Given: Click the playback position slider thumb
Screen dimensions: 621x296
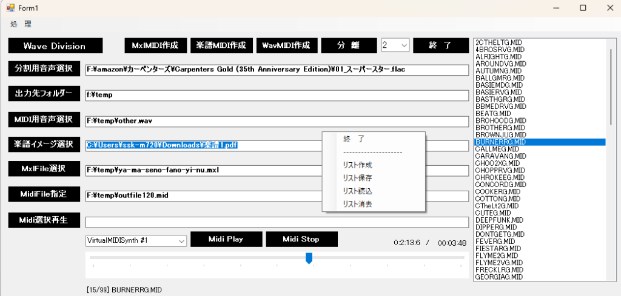Looking at the screenshot, I should click(309, 258).
